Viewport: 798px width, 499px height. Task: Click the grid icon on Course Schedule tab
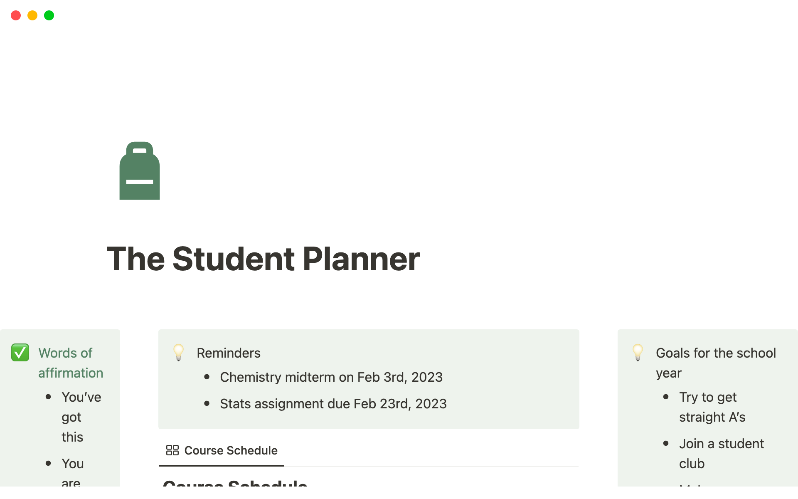[172, 450]
